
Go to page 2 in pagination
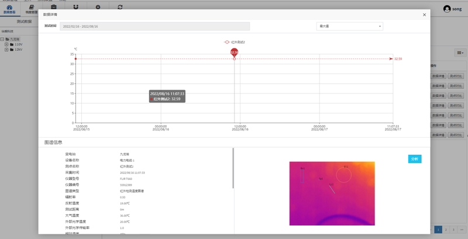[x=446, y=230]
